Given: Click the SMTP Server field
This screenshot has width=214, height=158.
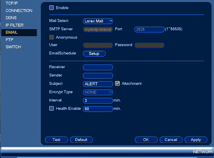Looking at the screenshot, I should [x=98, y=29].
